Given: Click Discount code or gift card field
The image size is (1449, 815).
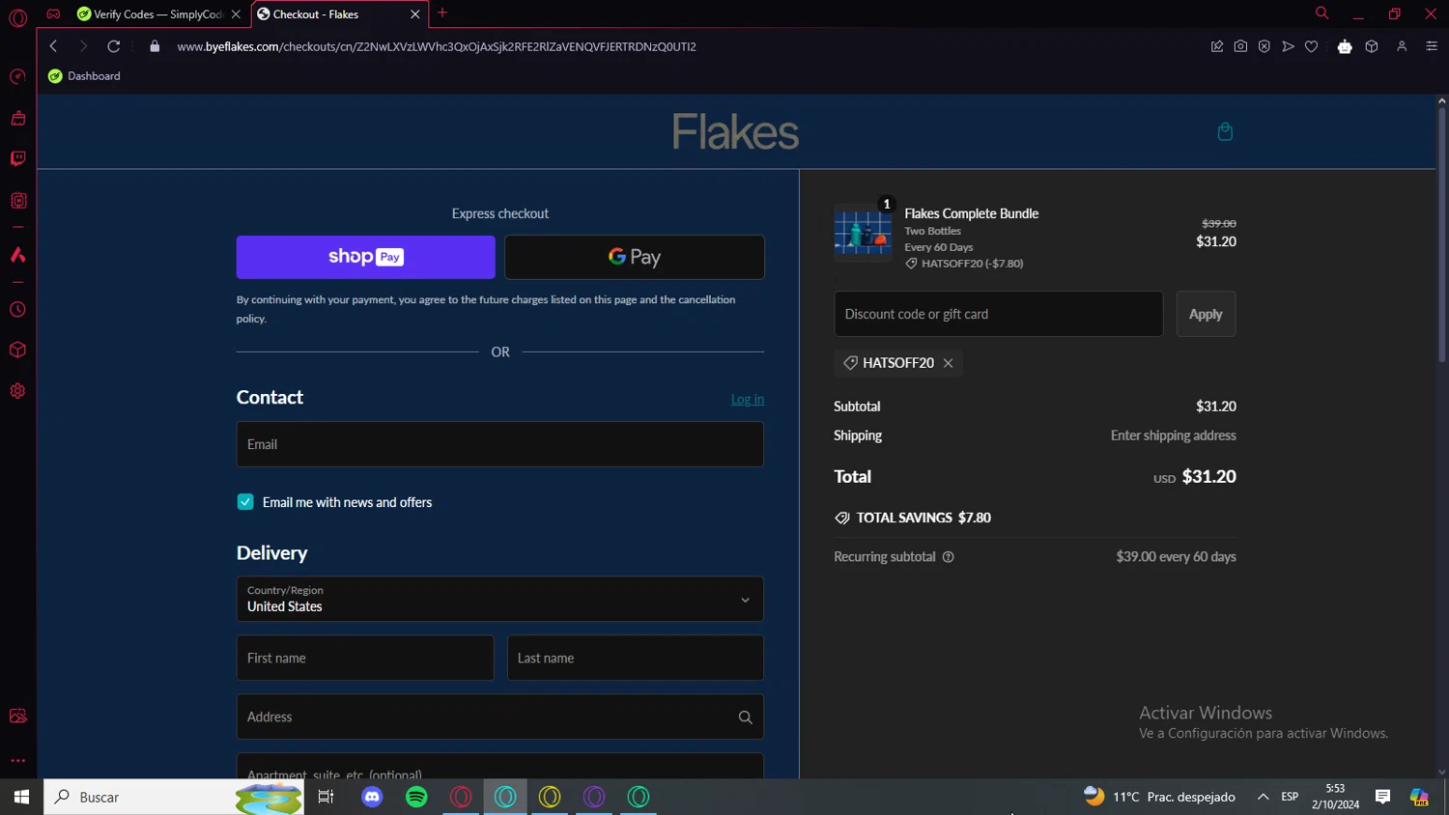Looking at the screenshot, I should (x=999, y=314).
